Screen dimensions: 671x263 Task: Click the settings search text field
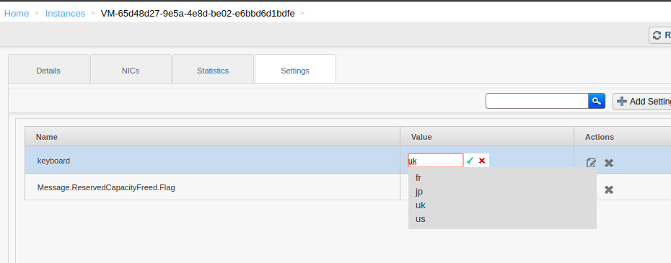pos(537,101)
